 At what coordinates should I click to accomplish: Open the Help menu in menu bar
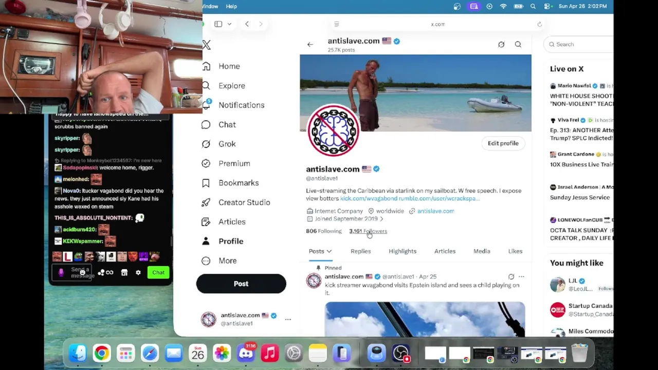(231, 6)
